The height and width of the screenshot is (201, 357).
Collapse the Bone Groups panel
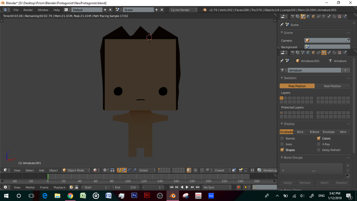pyautogui.click(x=282, y=158)
